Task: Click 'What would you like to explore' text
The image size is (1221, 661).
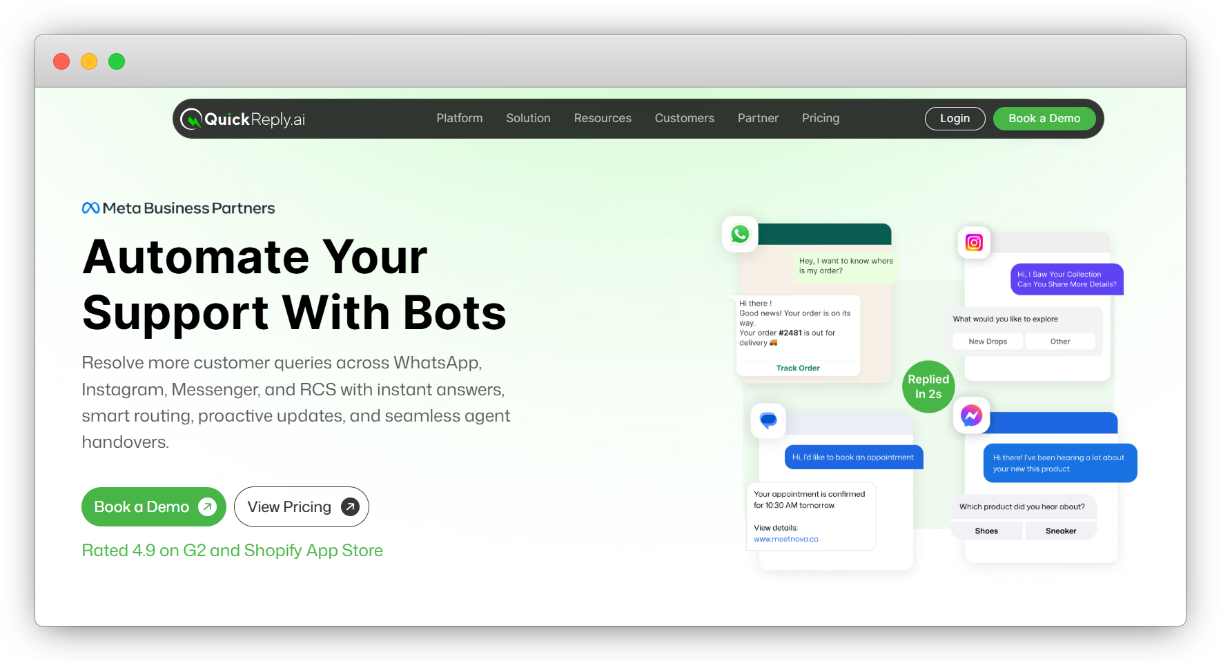Action: (1005, 319)
